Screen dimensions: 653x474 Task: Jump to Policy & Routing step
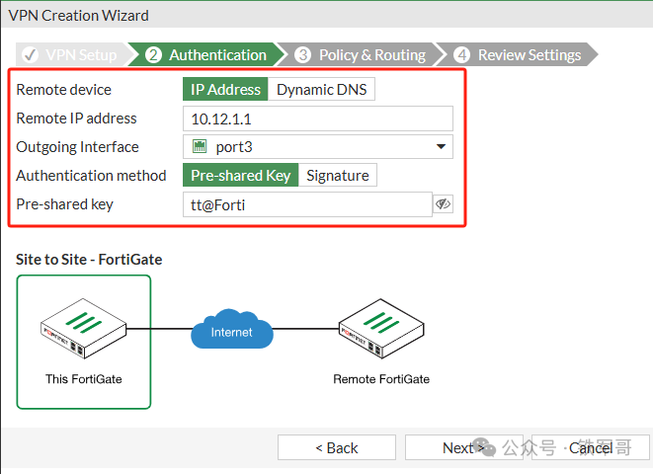point(361,54)
